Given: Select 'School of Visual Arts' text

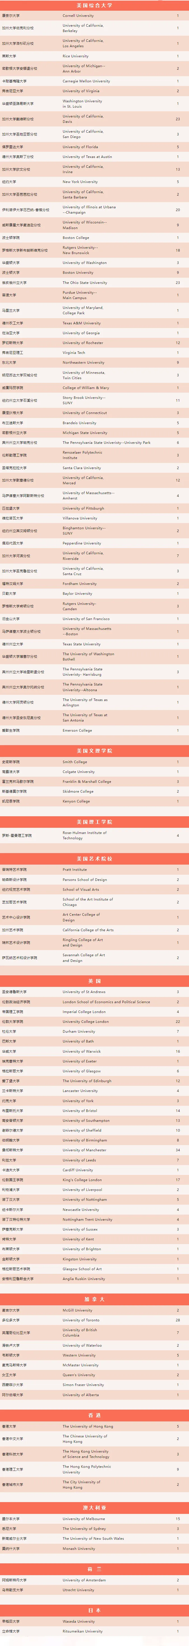Looking at the screenshot, I should pos(81,889).
